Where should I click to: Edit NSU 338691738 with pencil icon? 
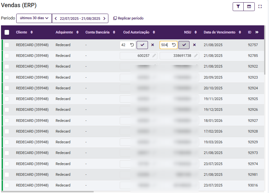pos(196,56)
